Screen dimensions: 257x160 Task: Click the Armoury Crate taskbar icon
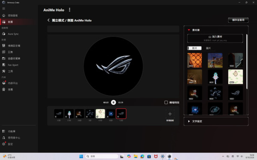point(169,157)
